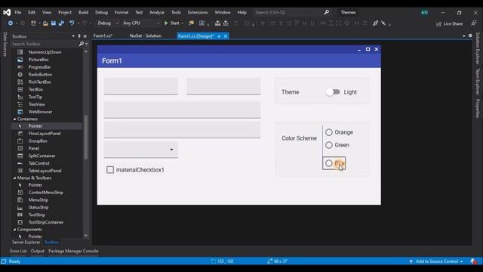Select the RichTextBox control in Toolbox

(x=40, y=82)
